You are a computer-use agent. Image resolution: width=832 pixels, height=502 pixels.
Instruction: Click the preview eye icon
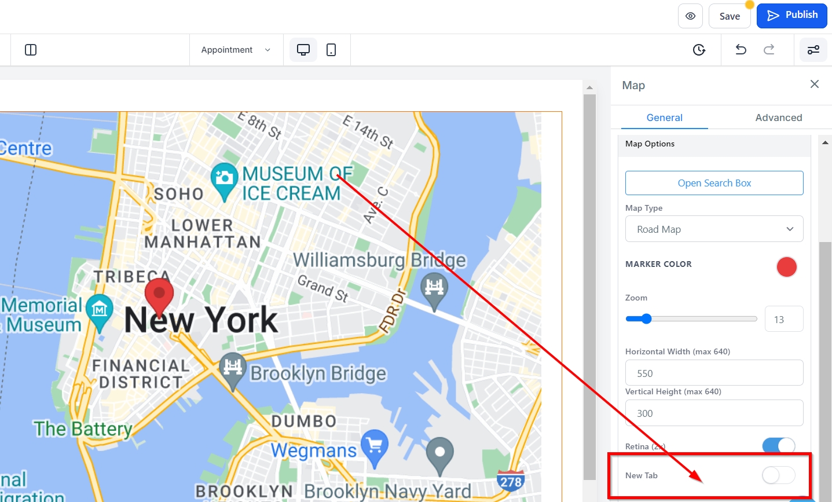click(x=690, y=16)
